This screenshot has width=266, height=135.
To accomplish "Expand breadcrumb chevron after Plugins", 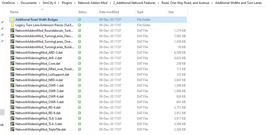I will coord(75,3).
